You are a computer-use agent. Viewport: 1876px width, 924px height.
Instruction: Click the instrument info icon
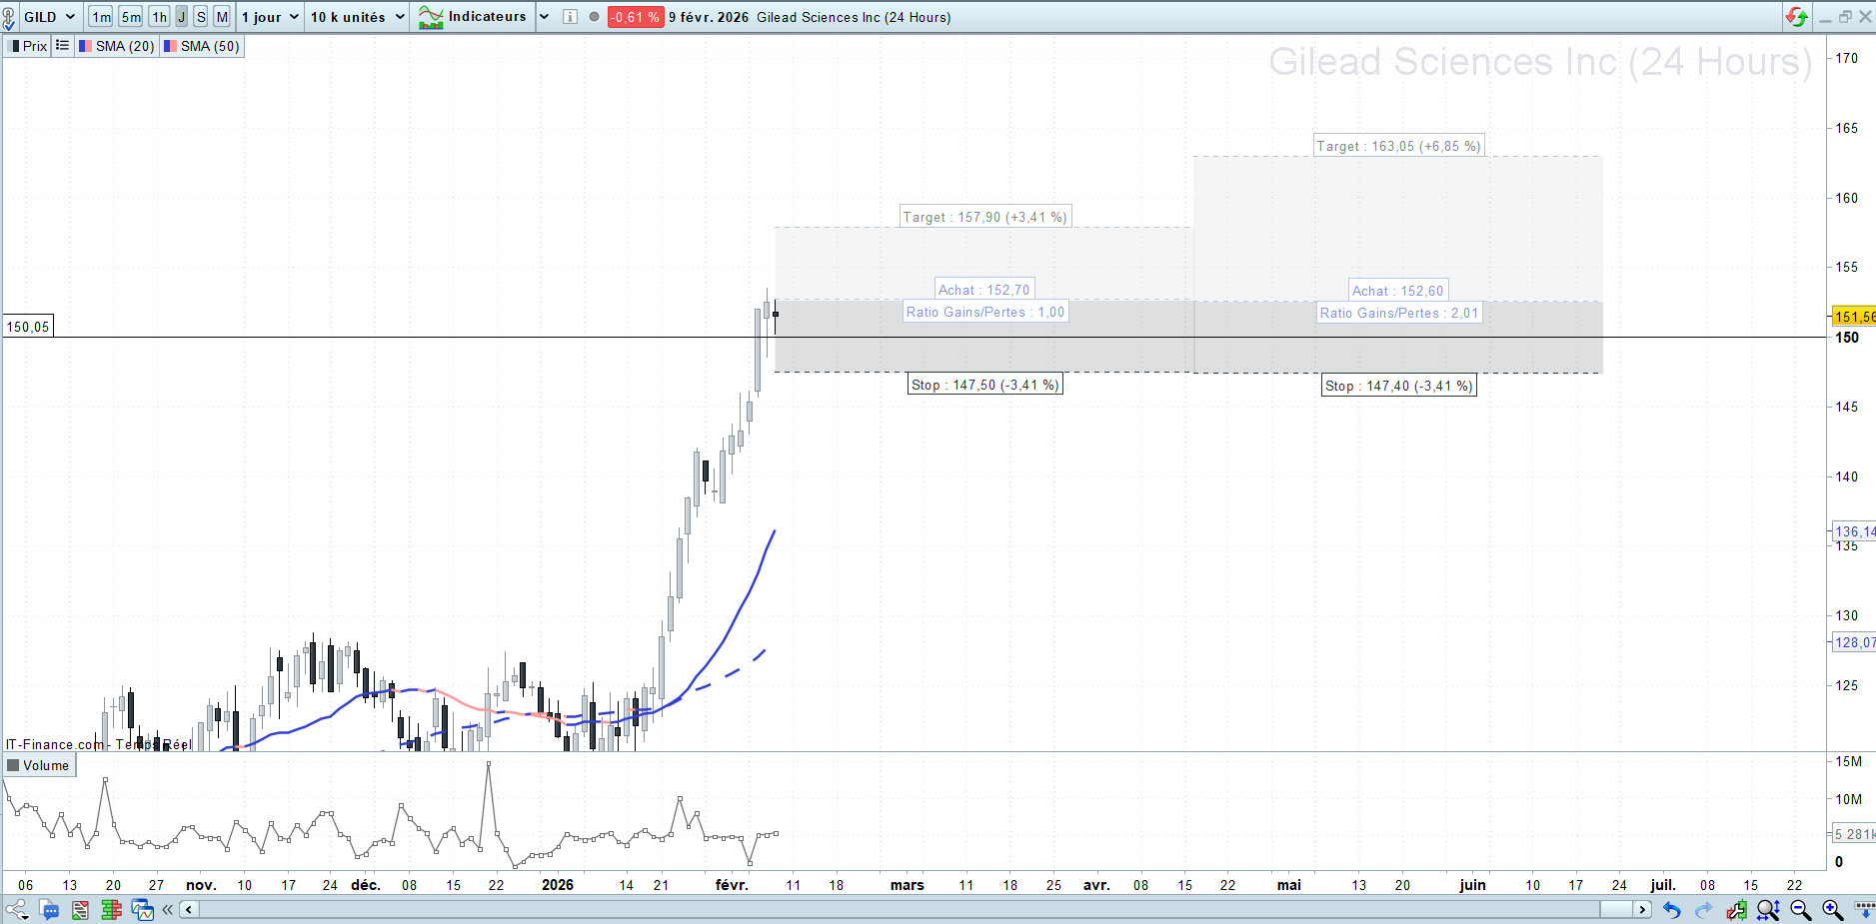click(570, 17)
